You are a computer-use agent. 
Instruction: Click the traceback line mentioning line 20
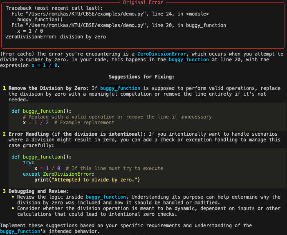coord(119,25)
